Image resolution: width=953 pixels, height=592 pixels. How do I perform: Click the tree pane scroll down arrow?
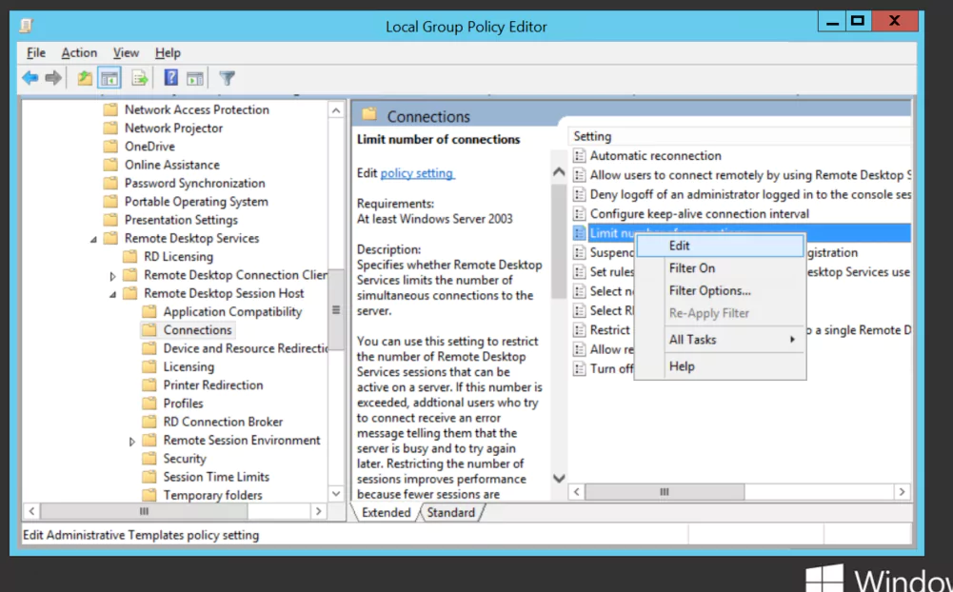(336, 494)
